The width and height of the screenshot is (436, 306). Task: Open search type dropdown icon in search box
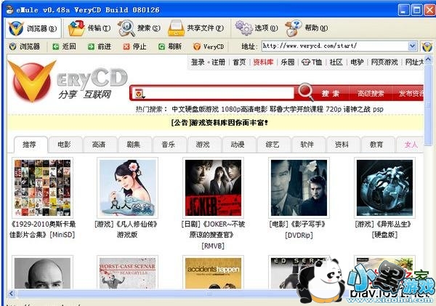pos(140,94)
